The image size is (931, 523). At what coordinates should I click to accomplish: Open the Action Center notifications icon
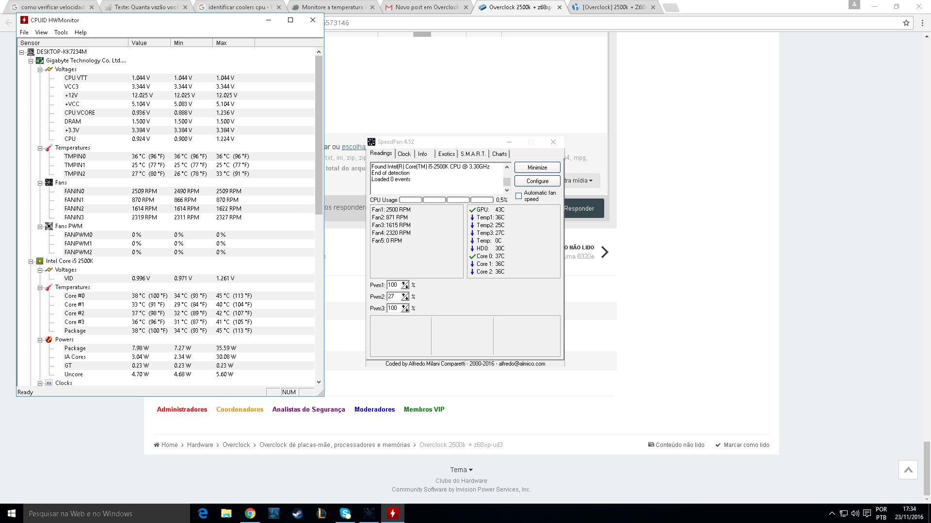tap(867, 513)
